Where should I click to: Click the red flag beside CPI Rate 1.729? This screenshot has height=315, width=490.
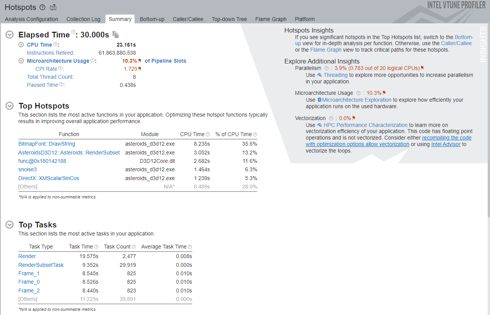140,68
